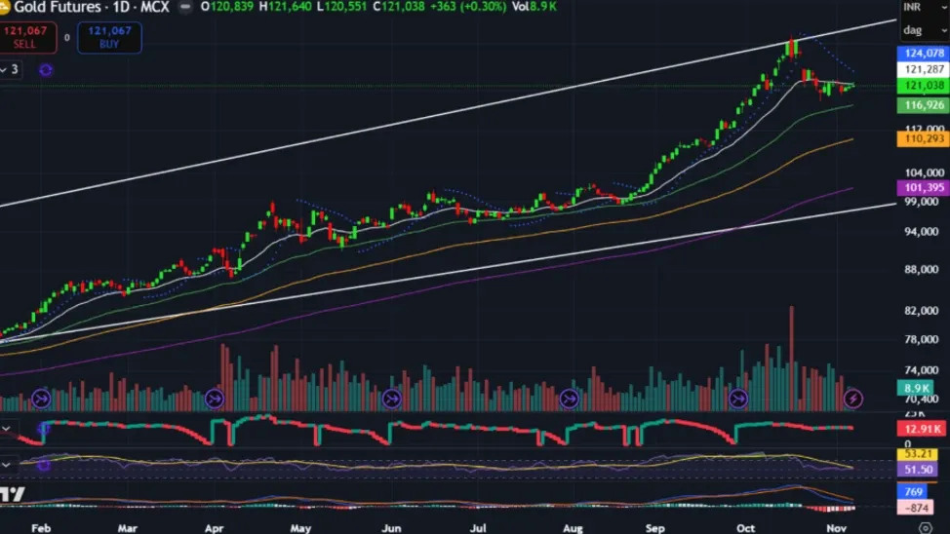Screen dimensions: 950x534
Task: Expand the second lower indicator pane legend
Action: pyautogui.click(x=7, y=465)
